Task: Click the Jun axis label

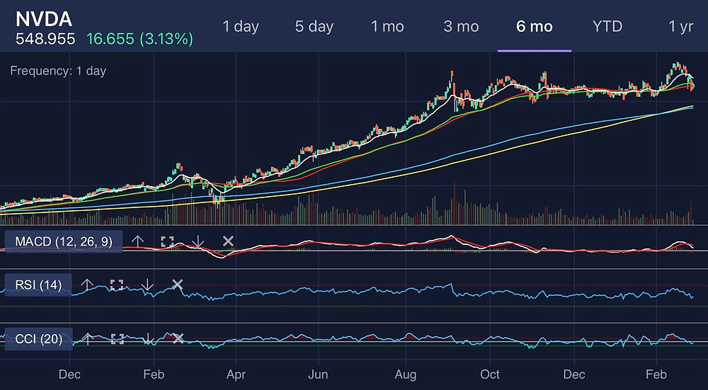Action: 319,374
